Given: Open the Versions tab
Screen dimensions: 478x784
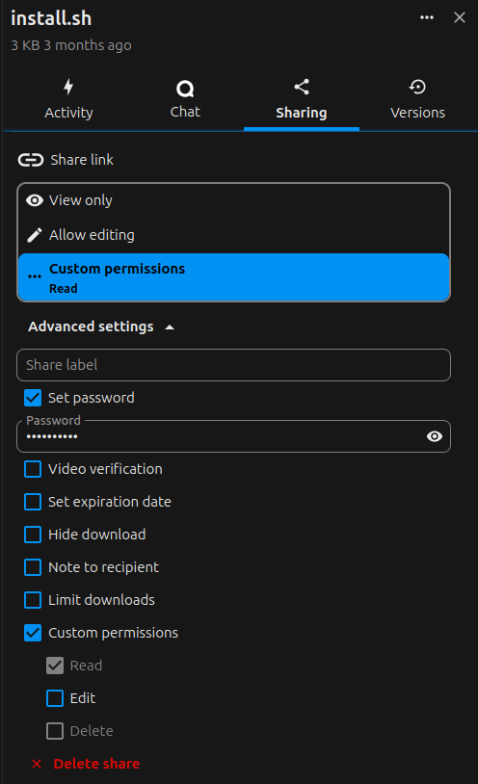Looking at the screenshot, I should click(417, 100).
